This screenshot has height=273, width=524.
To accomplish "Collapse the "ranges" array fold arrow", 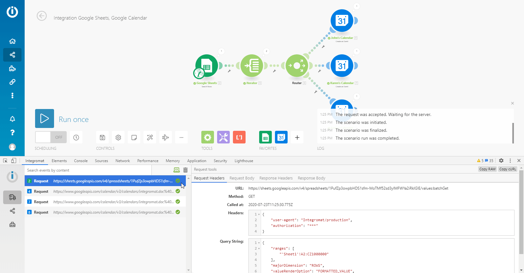I will click(259, 249).
